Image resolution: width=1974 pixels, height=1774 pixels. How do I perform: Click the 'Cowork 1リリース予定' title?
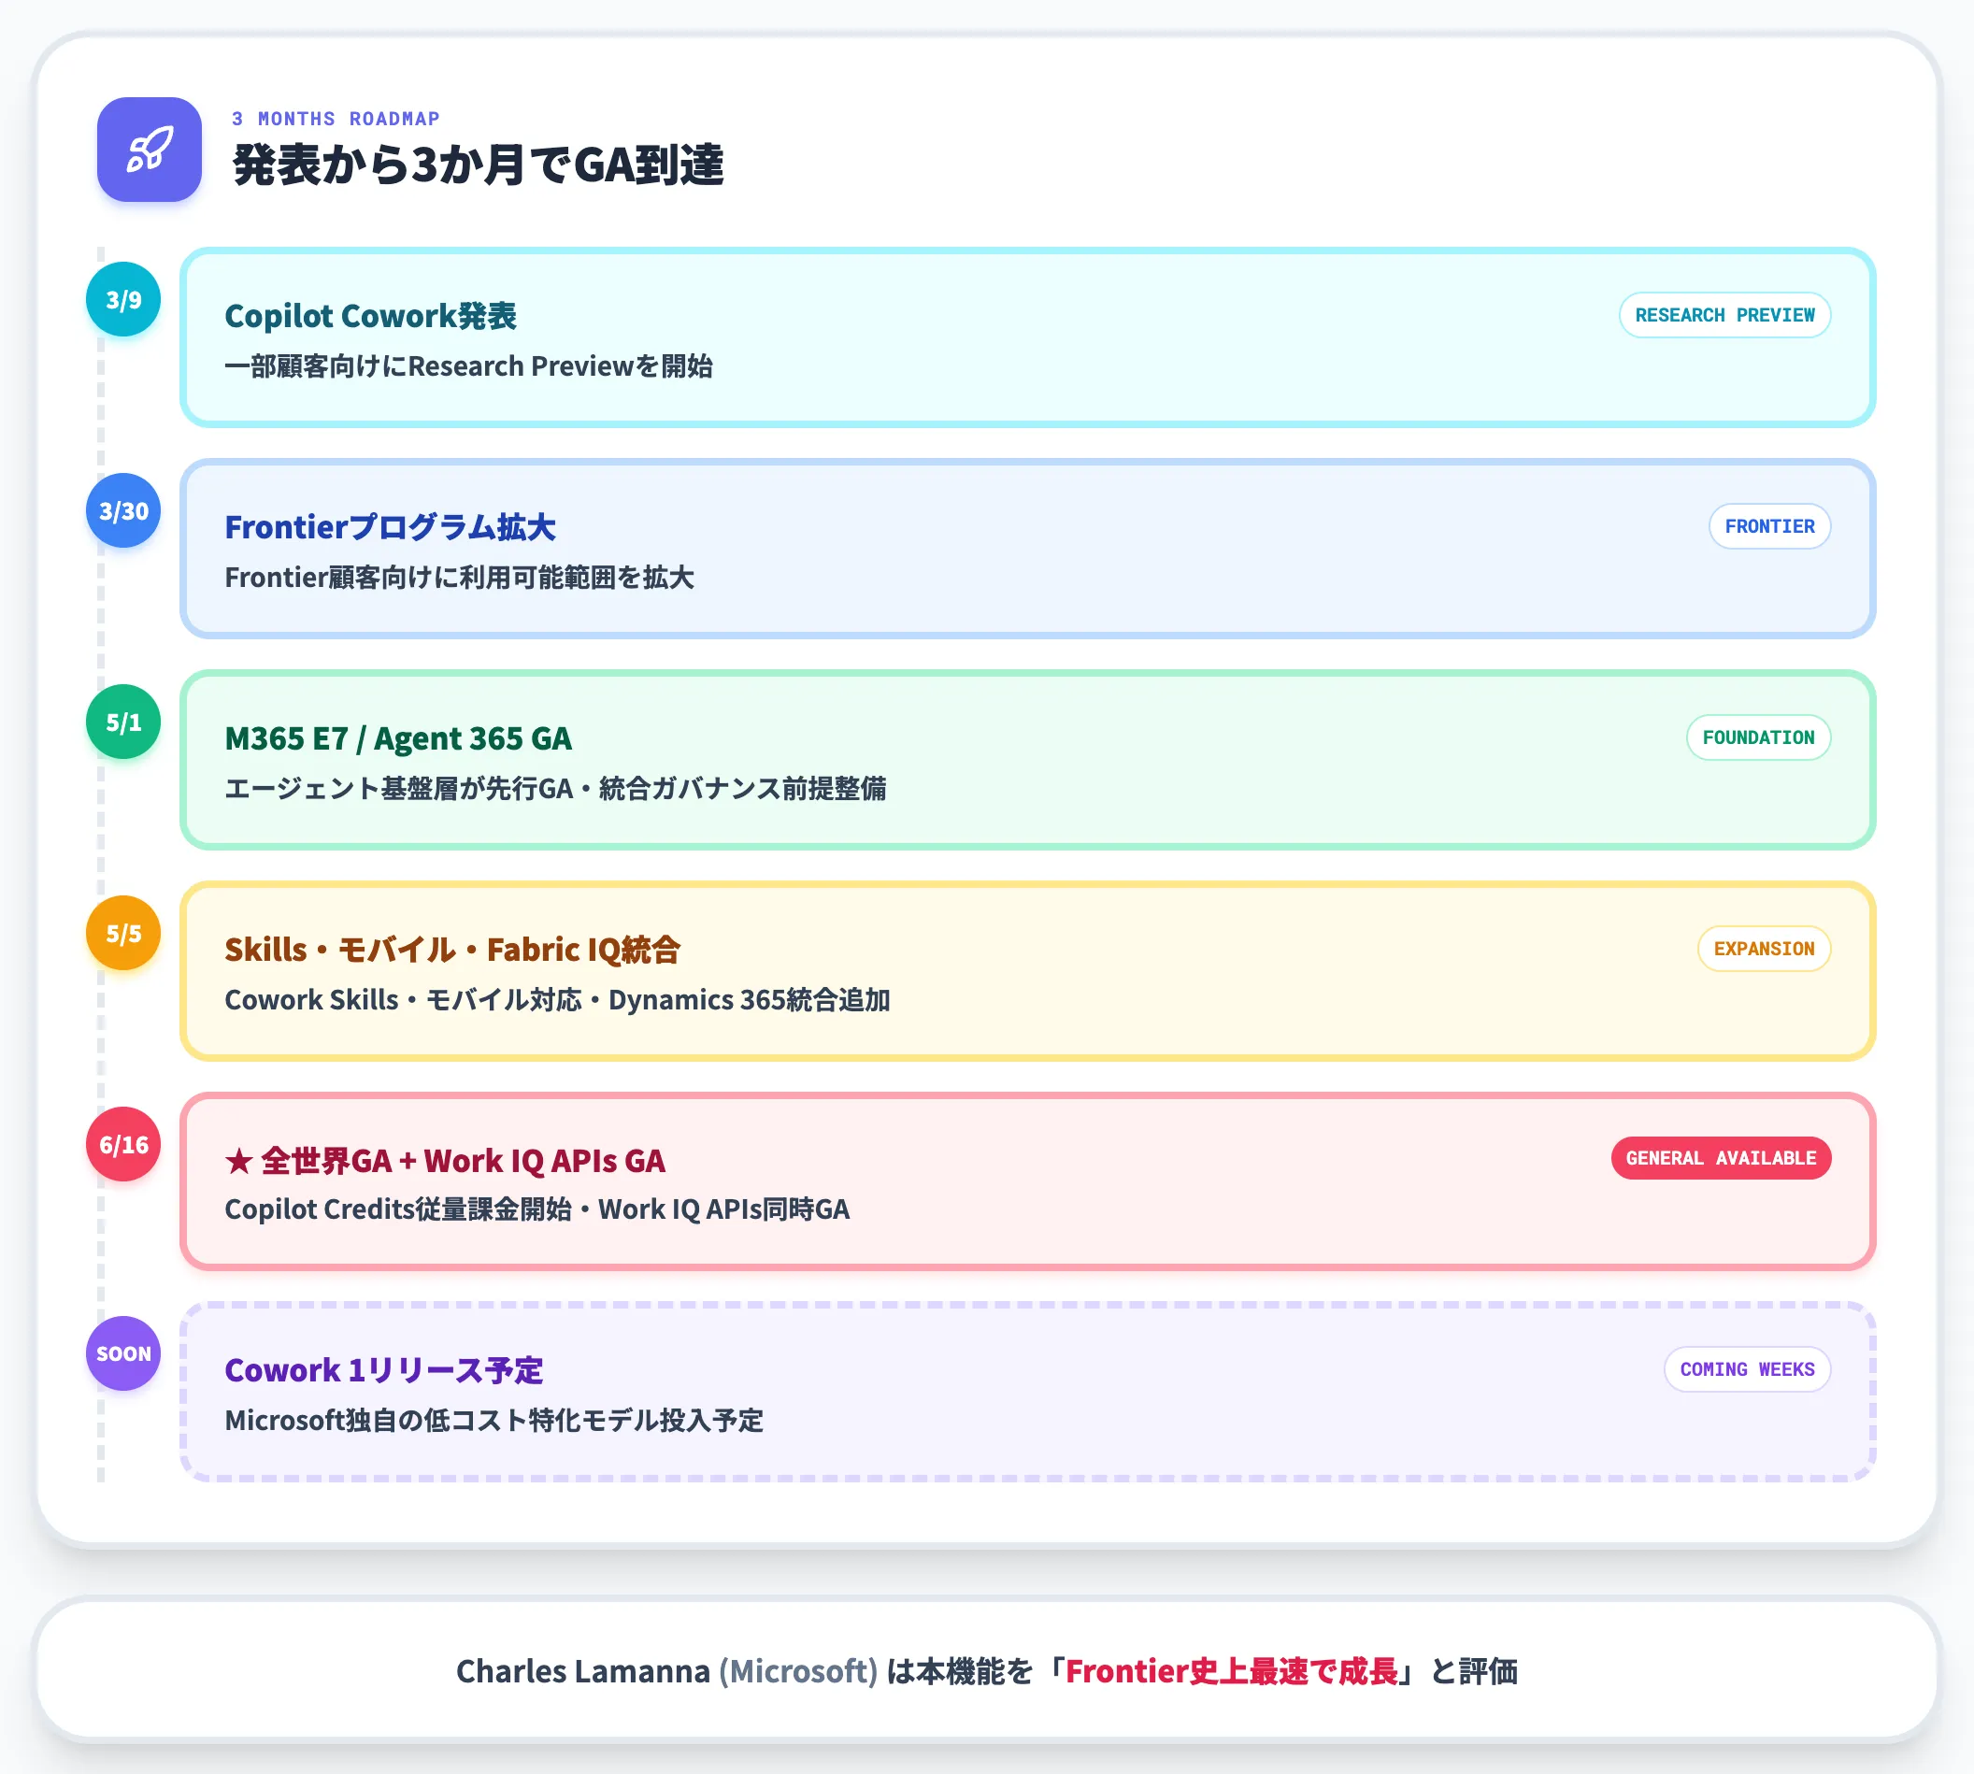[x=384, y=1370]
